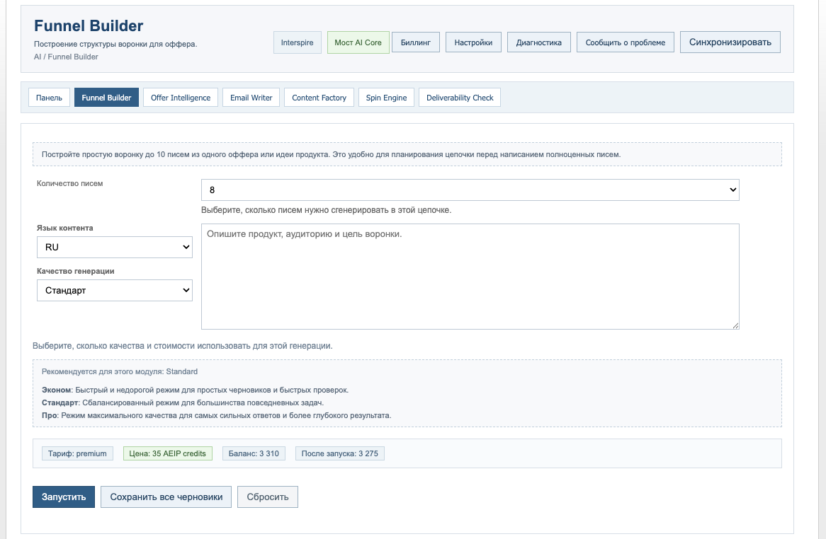The width and height of the screenshot is (826, 539).
Task: Open the Биллинг section
Action: coord(416,42)
